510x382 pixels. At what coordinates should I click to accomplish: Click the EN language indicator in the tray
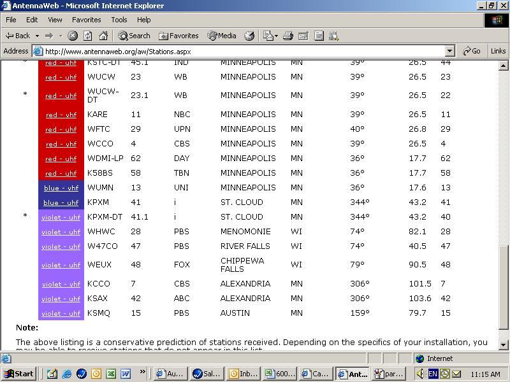(433, 374)
